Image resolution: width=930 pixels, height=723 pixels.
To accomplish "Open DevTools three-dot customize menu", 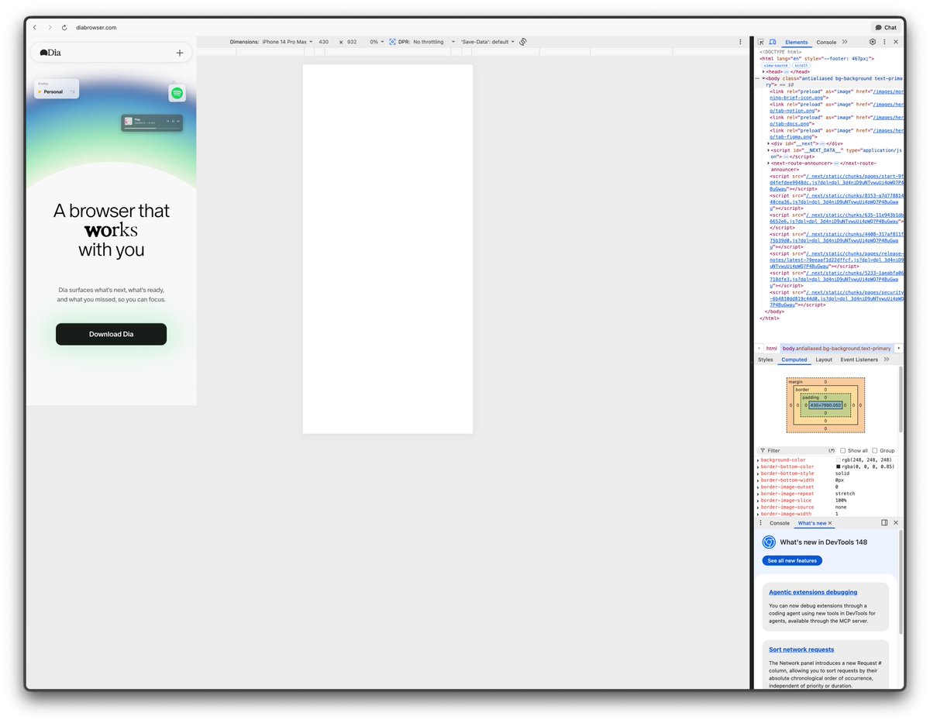I will (884, 42).
